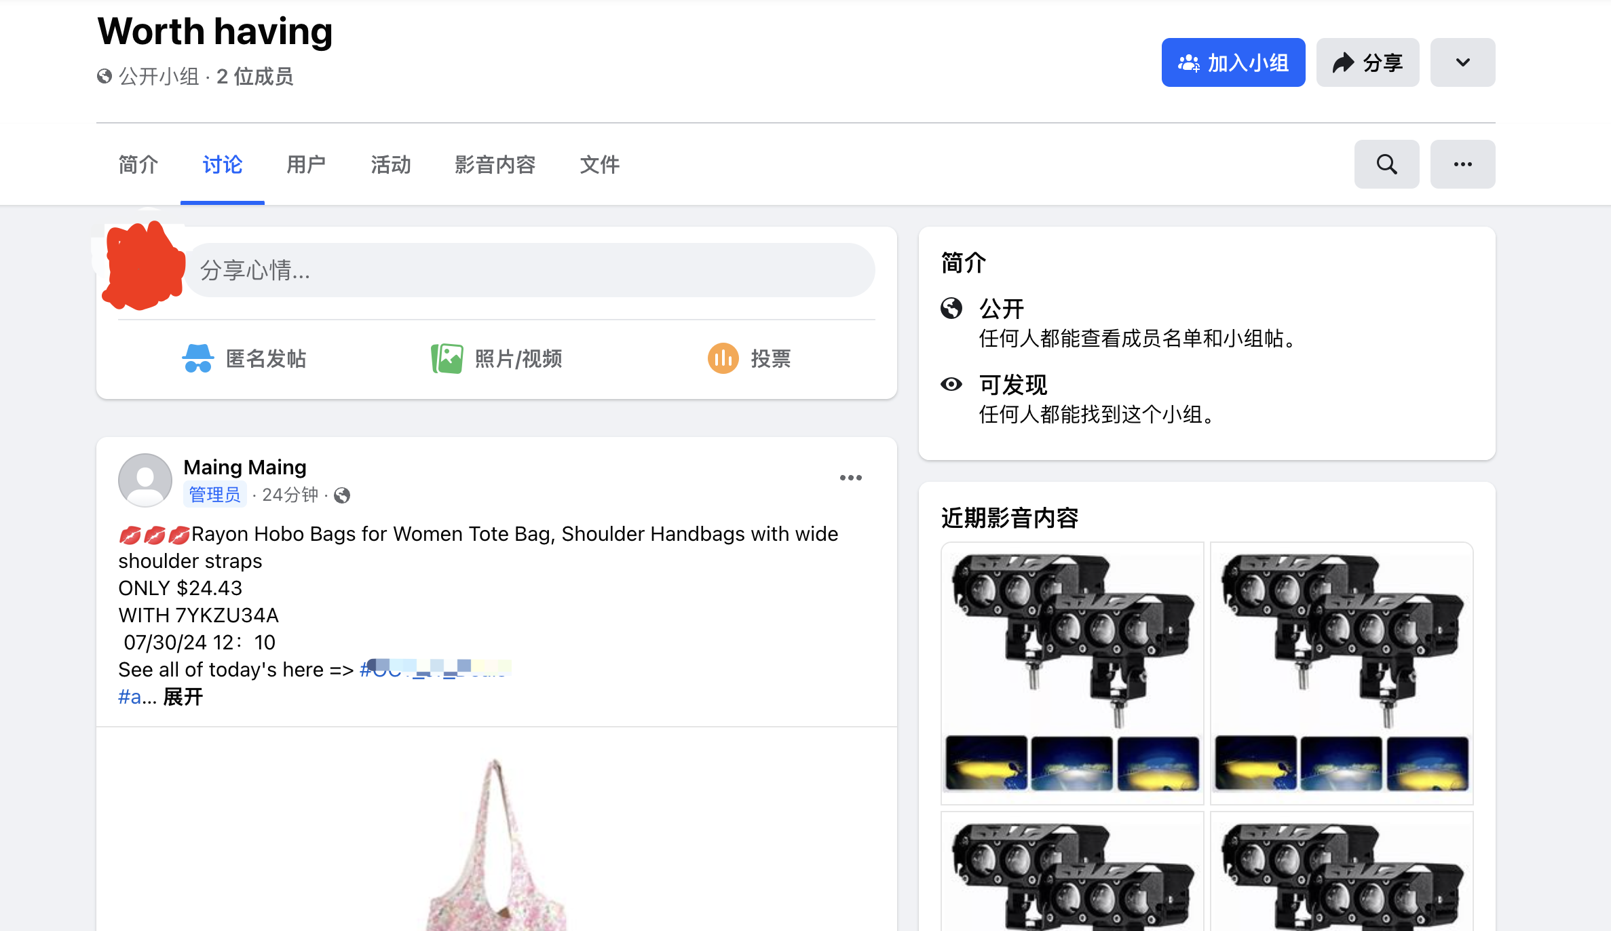
Task: Open the search within group
Action: tap(1386, 164)
